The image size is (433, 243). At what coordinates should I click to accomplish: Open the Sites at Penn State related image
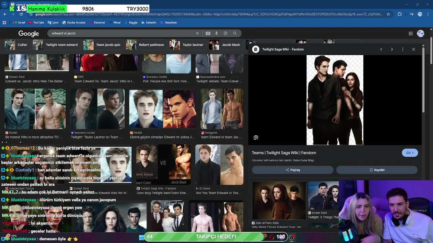(279, 200)
